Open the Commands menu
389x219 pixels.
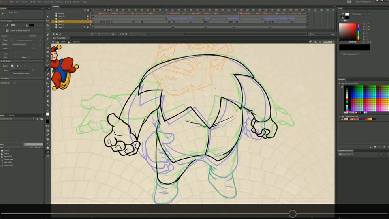point(49,2)
